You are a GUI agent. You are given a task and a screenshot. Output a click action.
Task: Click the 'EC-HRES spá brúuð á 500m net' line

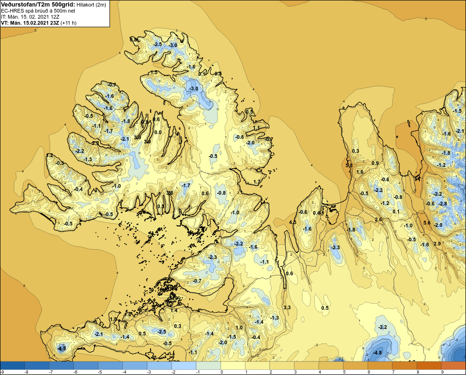[38, 11]
